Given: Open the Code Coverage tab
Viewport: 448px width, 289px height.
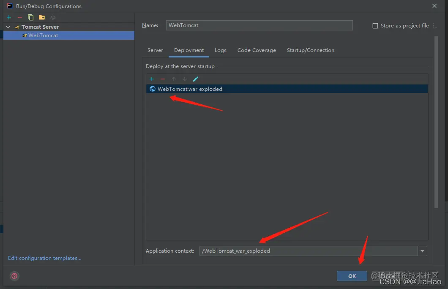Looking at the screenshot, I should 257,50.
